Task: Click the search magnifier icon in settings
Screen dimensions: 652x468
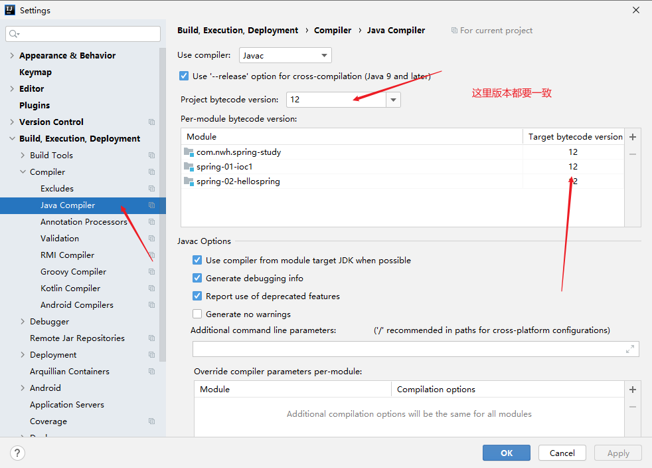Action: click(14, 34)
